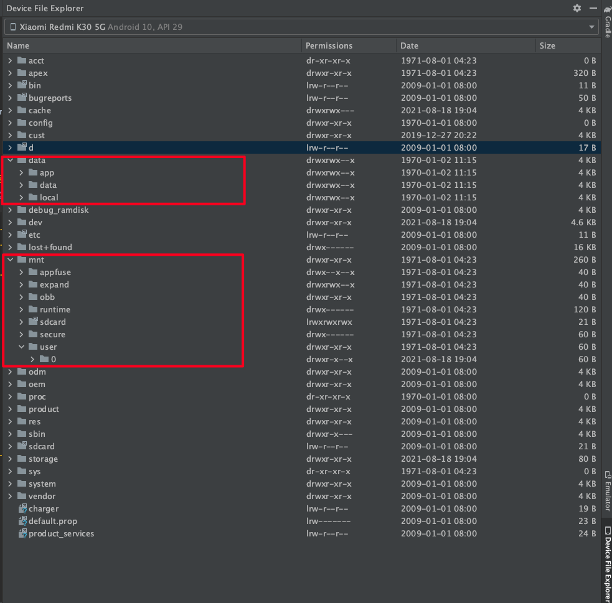Click the charger file icon
The height and width of the screenshot is (603, 612).
[22, 508]
